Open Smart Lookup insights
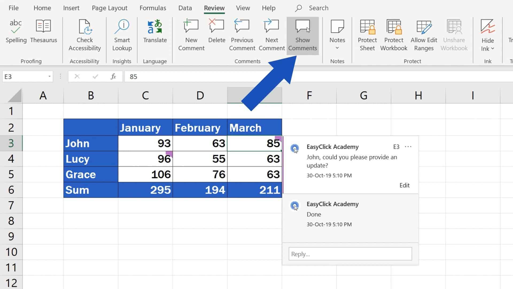The image size is (513, 289). 122,35
